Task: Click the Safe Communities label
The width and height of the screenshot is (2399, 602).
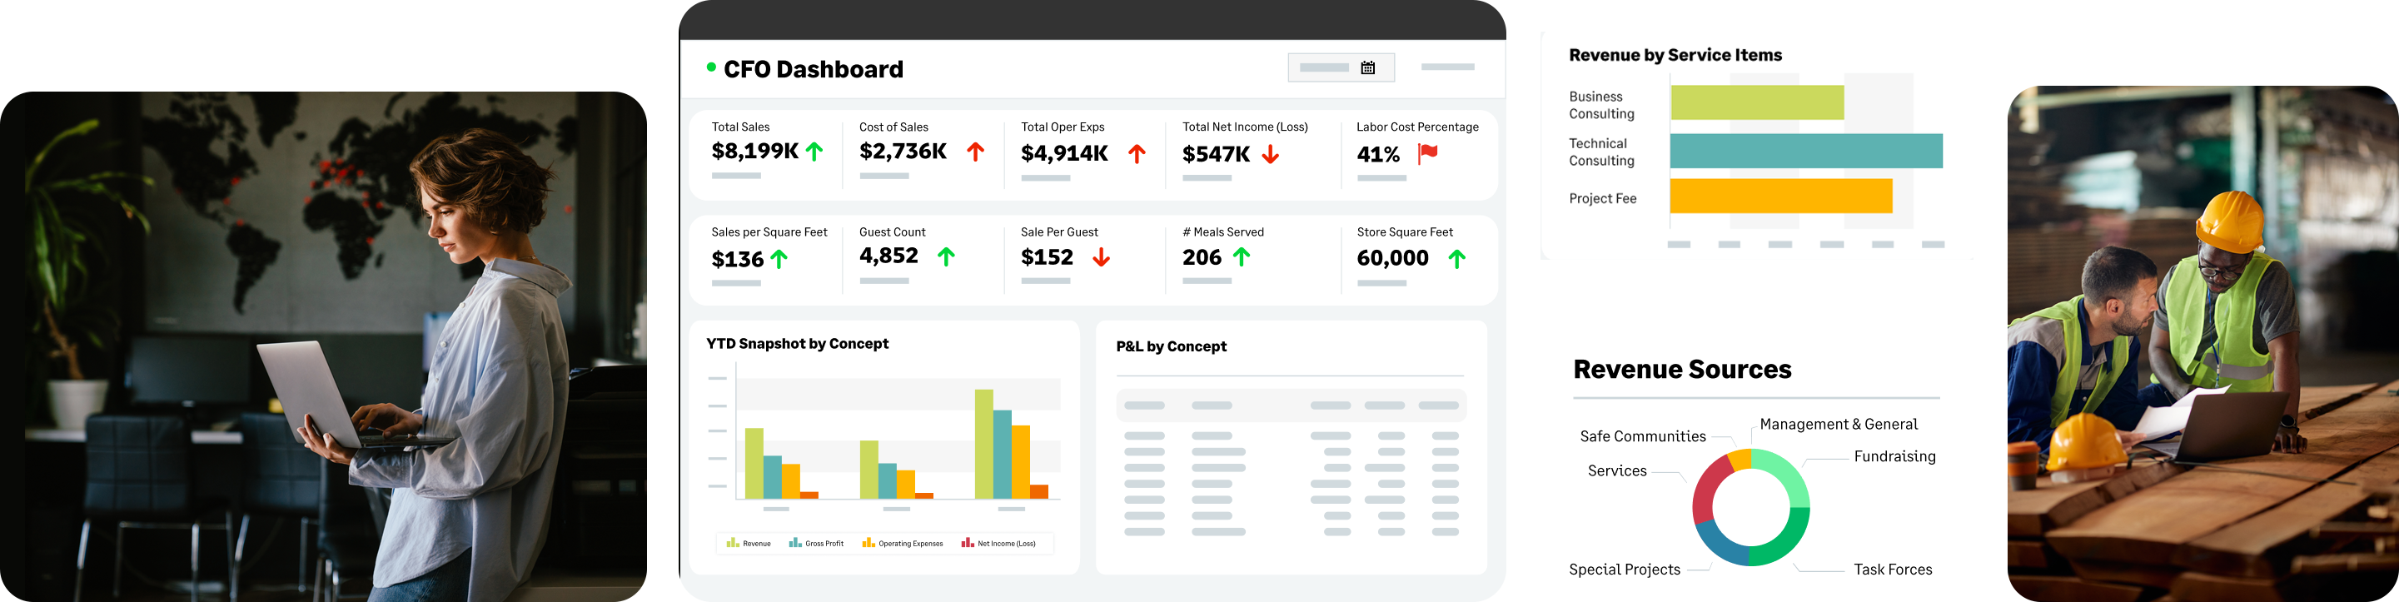Action: (1642, 436)
